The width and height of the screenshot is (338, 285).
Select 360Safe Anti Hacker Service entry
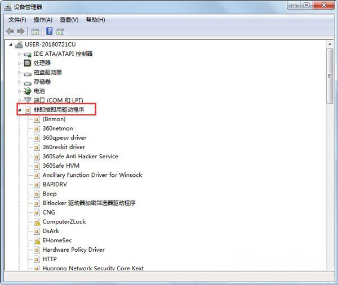pyautogui.click(x=81, y=156)
